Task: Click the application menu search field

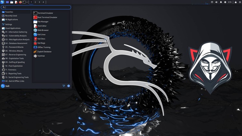Action: 35,7
